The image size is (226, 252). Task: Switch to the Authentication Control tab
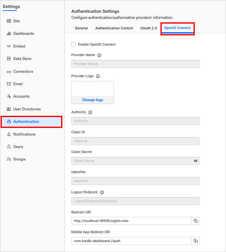(x=114, y=28)
